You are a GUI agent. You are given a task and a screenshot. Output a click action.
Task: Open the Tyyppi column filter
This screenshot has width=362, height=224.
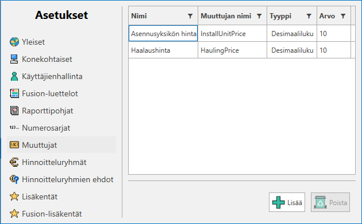pyautogui.click(x=309, y=16)
